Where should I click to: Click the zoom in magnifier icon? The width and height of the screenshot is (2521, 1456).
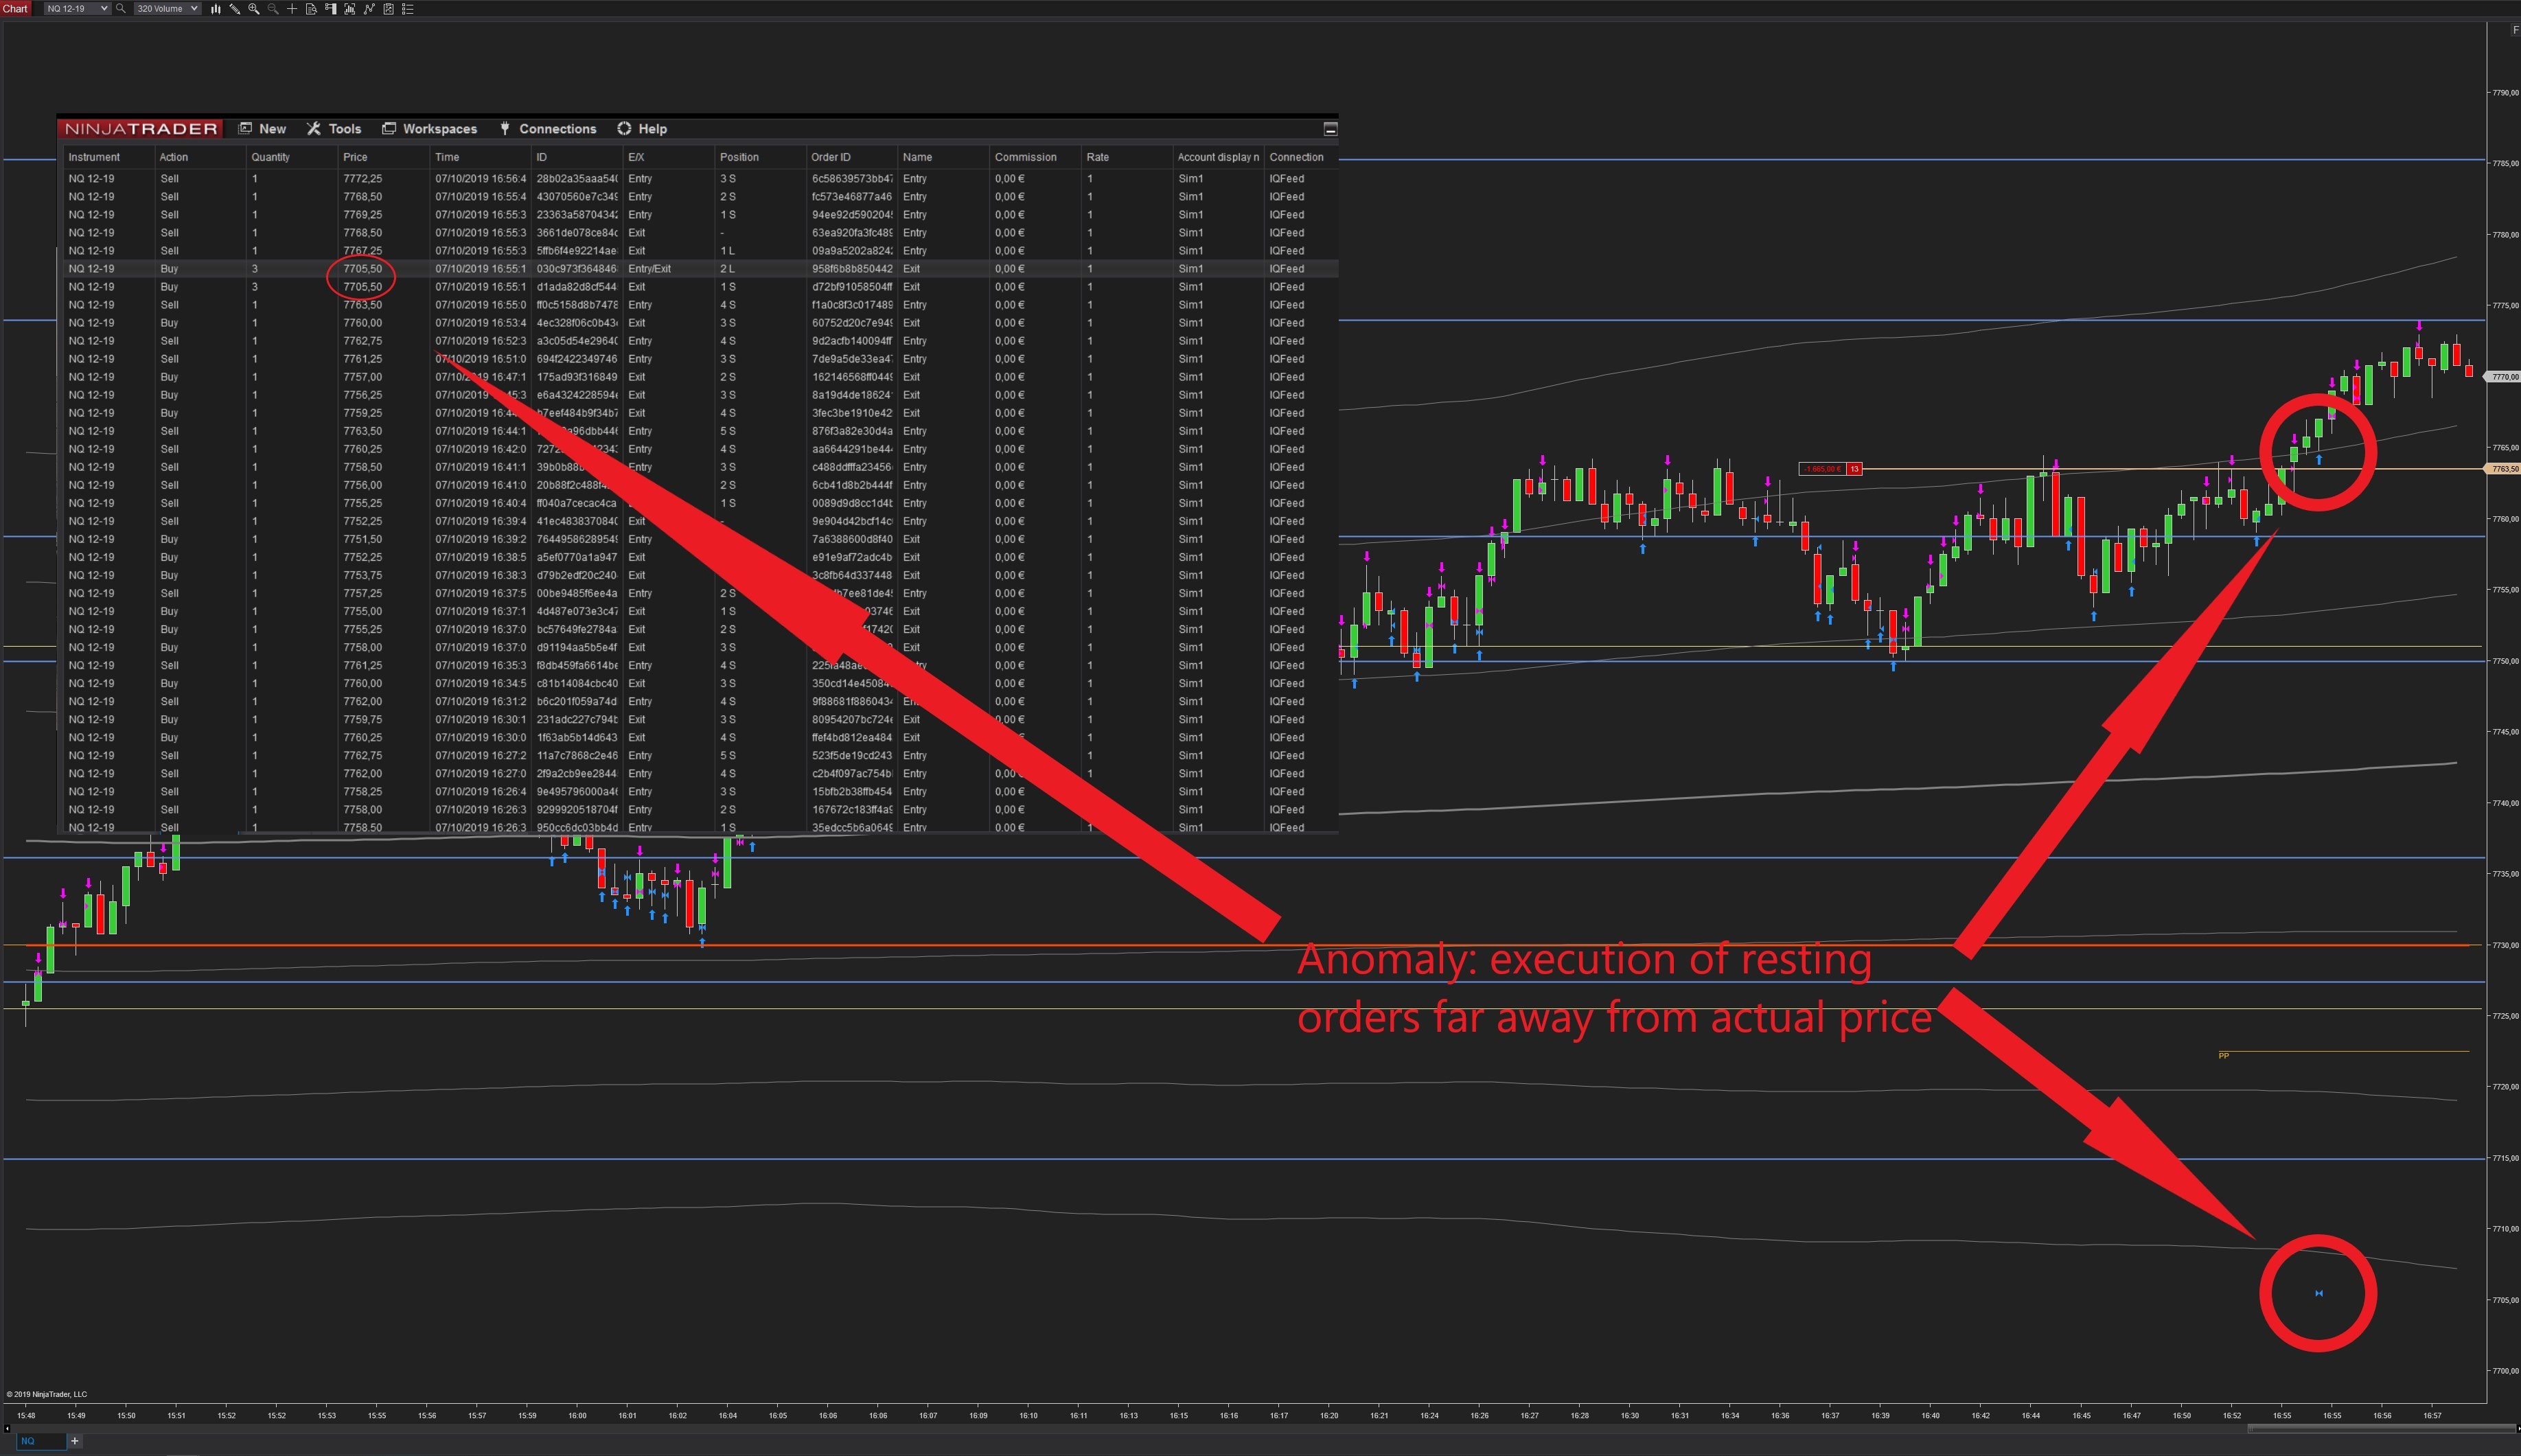(254, 9)
